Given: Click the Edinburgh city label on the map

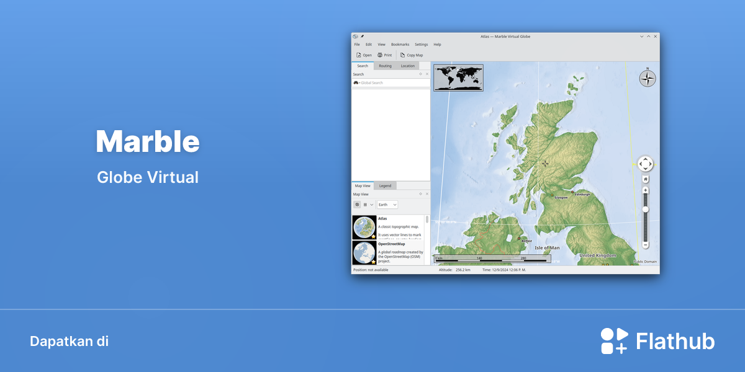Looking at the screenshot, I should click(582, 194).
